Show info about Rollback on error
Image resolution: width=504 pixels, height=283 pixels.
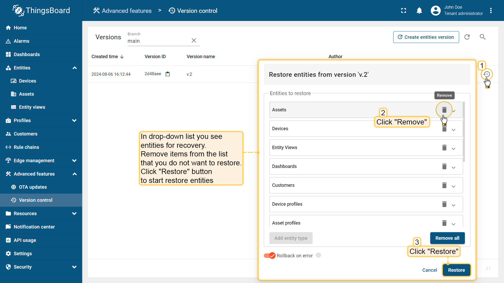point(318,255)
